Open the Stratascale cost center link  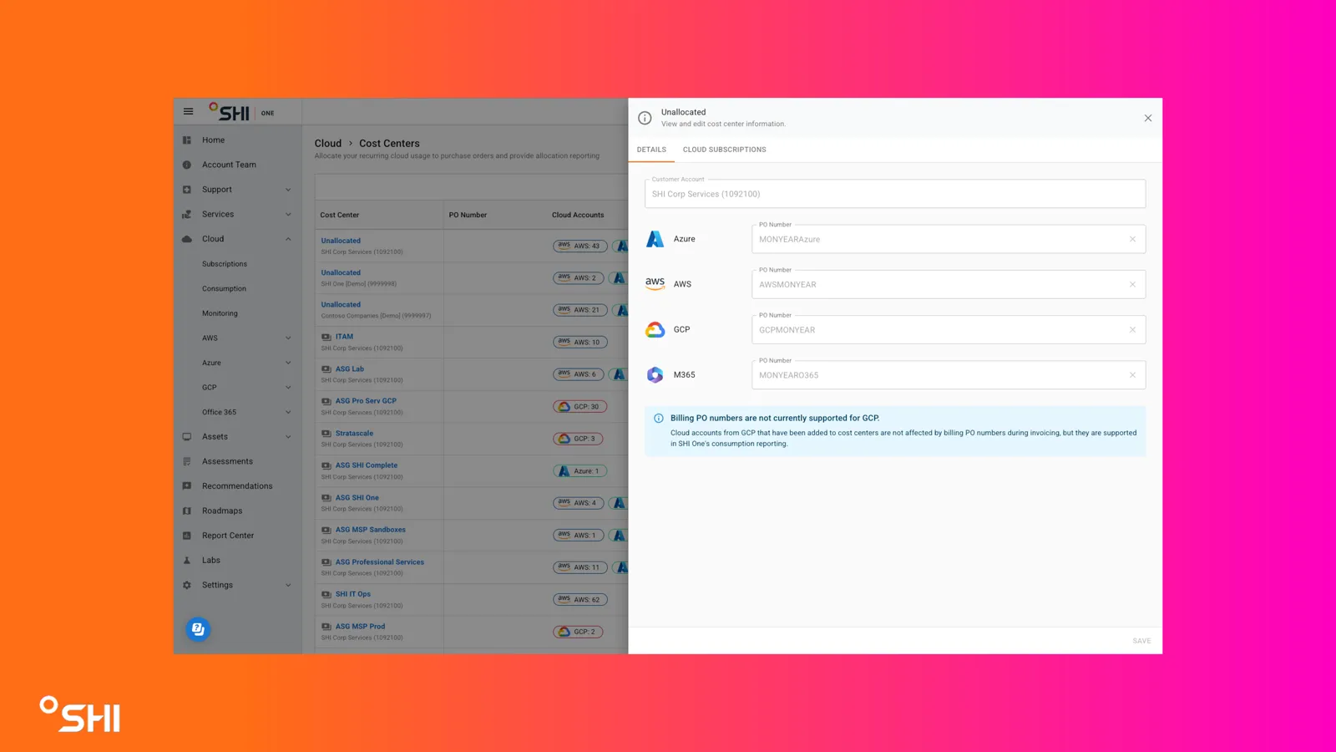point(354,434)
